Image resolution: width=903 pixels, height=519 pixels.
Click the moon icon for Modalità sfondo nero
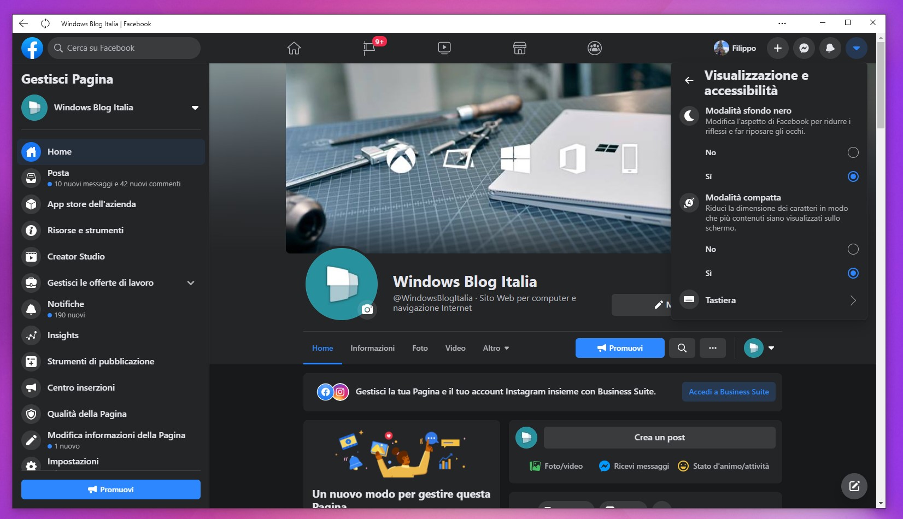689,116
